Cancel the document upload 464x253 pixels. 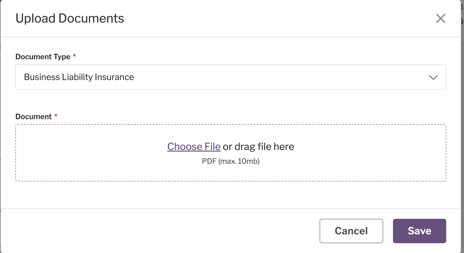tap(351, 231)
